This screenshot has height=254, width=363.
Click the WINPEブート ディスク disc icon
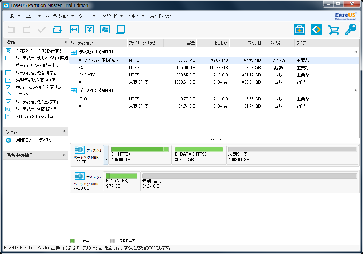[x=8, y=140]
